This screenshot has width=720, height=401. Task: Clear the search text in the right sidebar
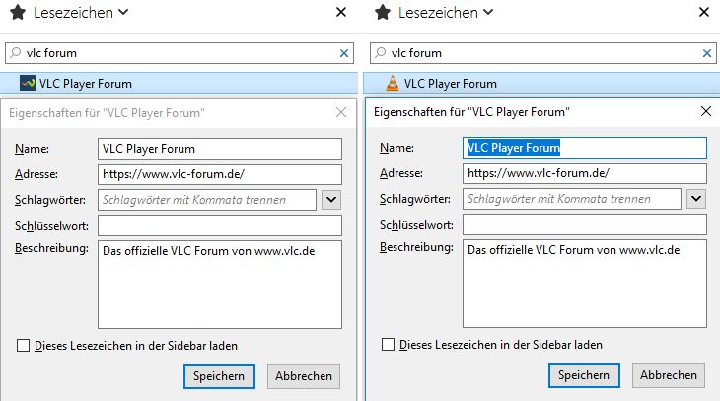(x=708, y=53)
